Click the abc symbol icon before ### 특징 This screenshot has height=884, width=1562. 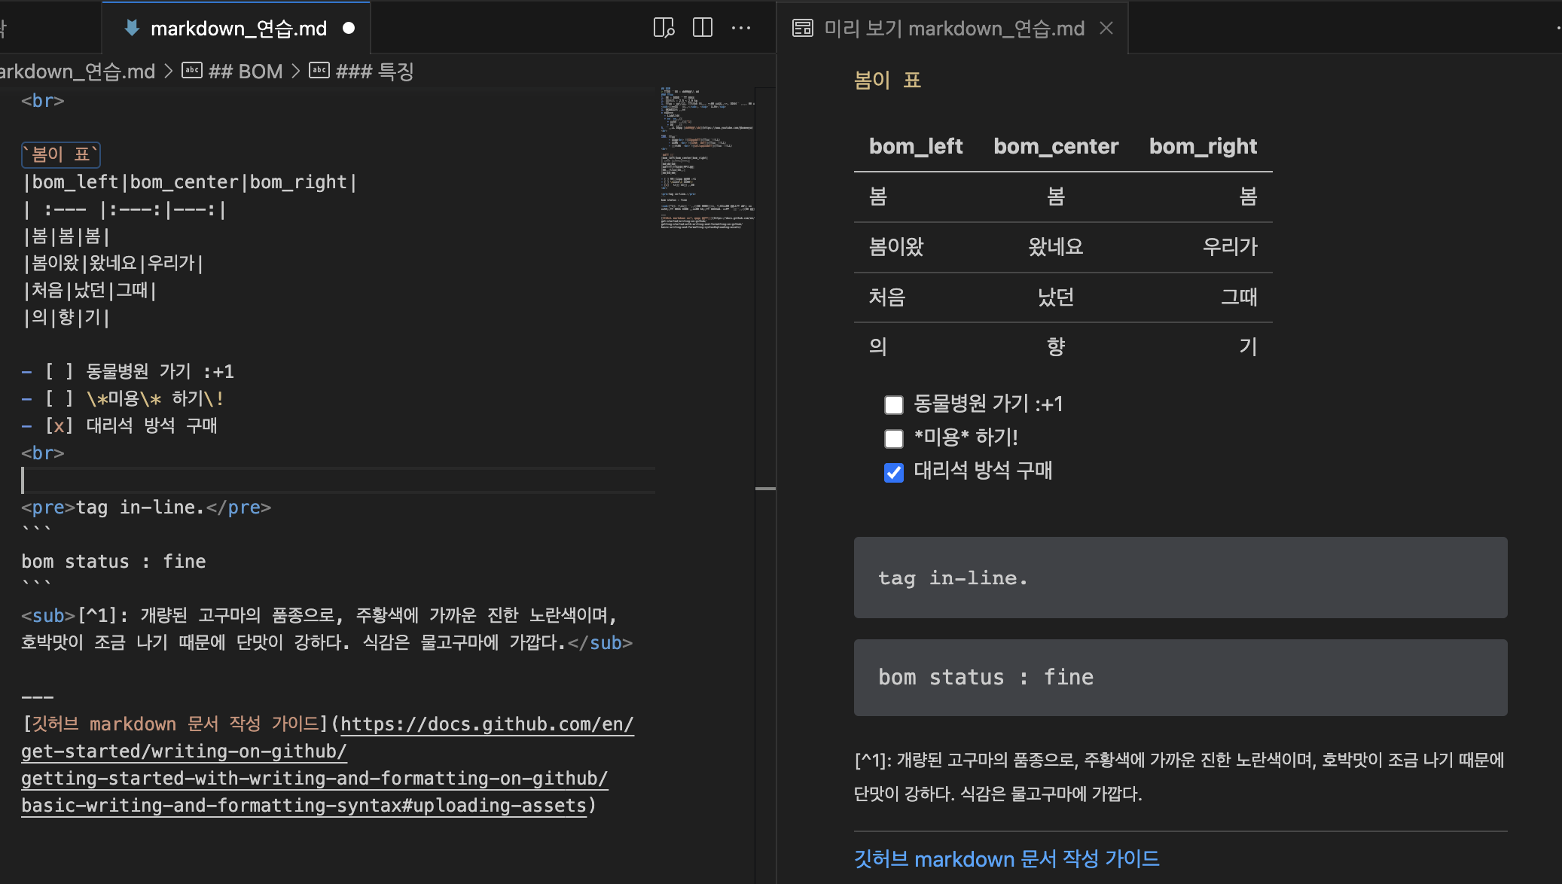(x=319, y=71)
